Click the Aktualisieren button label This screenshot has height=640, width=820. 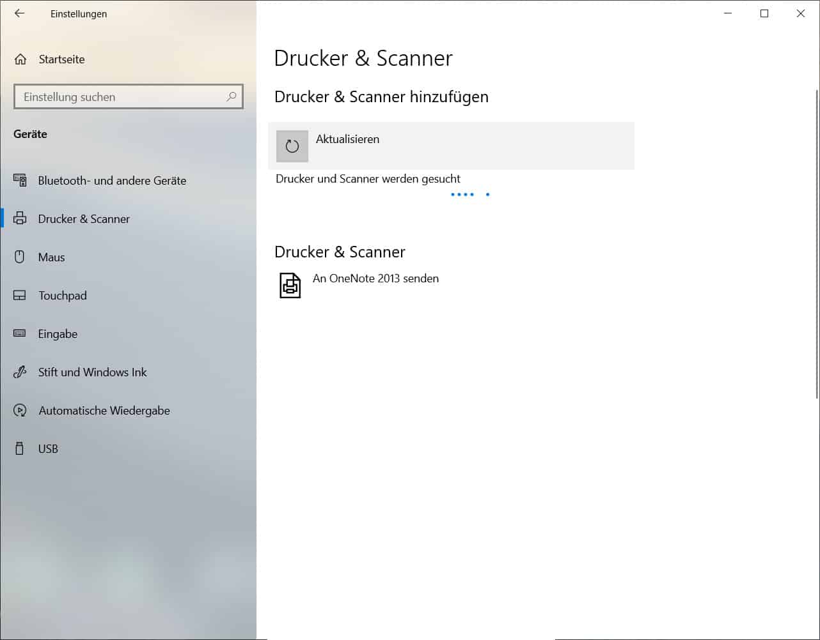347,139
